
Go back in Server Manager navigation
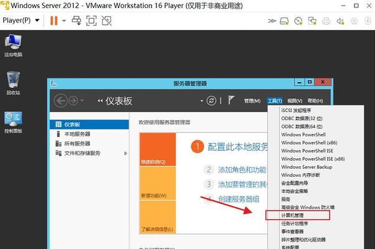[60, 101]
